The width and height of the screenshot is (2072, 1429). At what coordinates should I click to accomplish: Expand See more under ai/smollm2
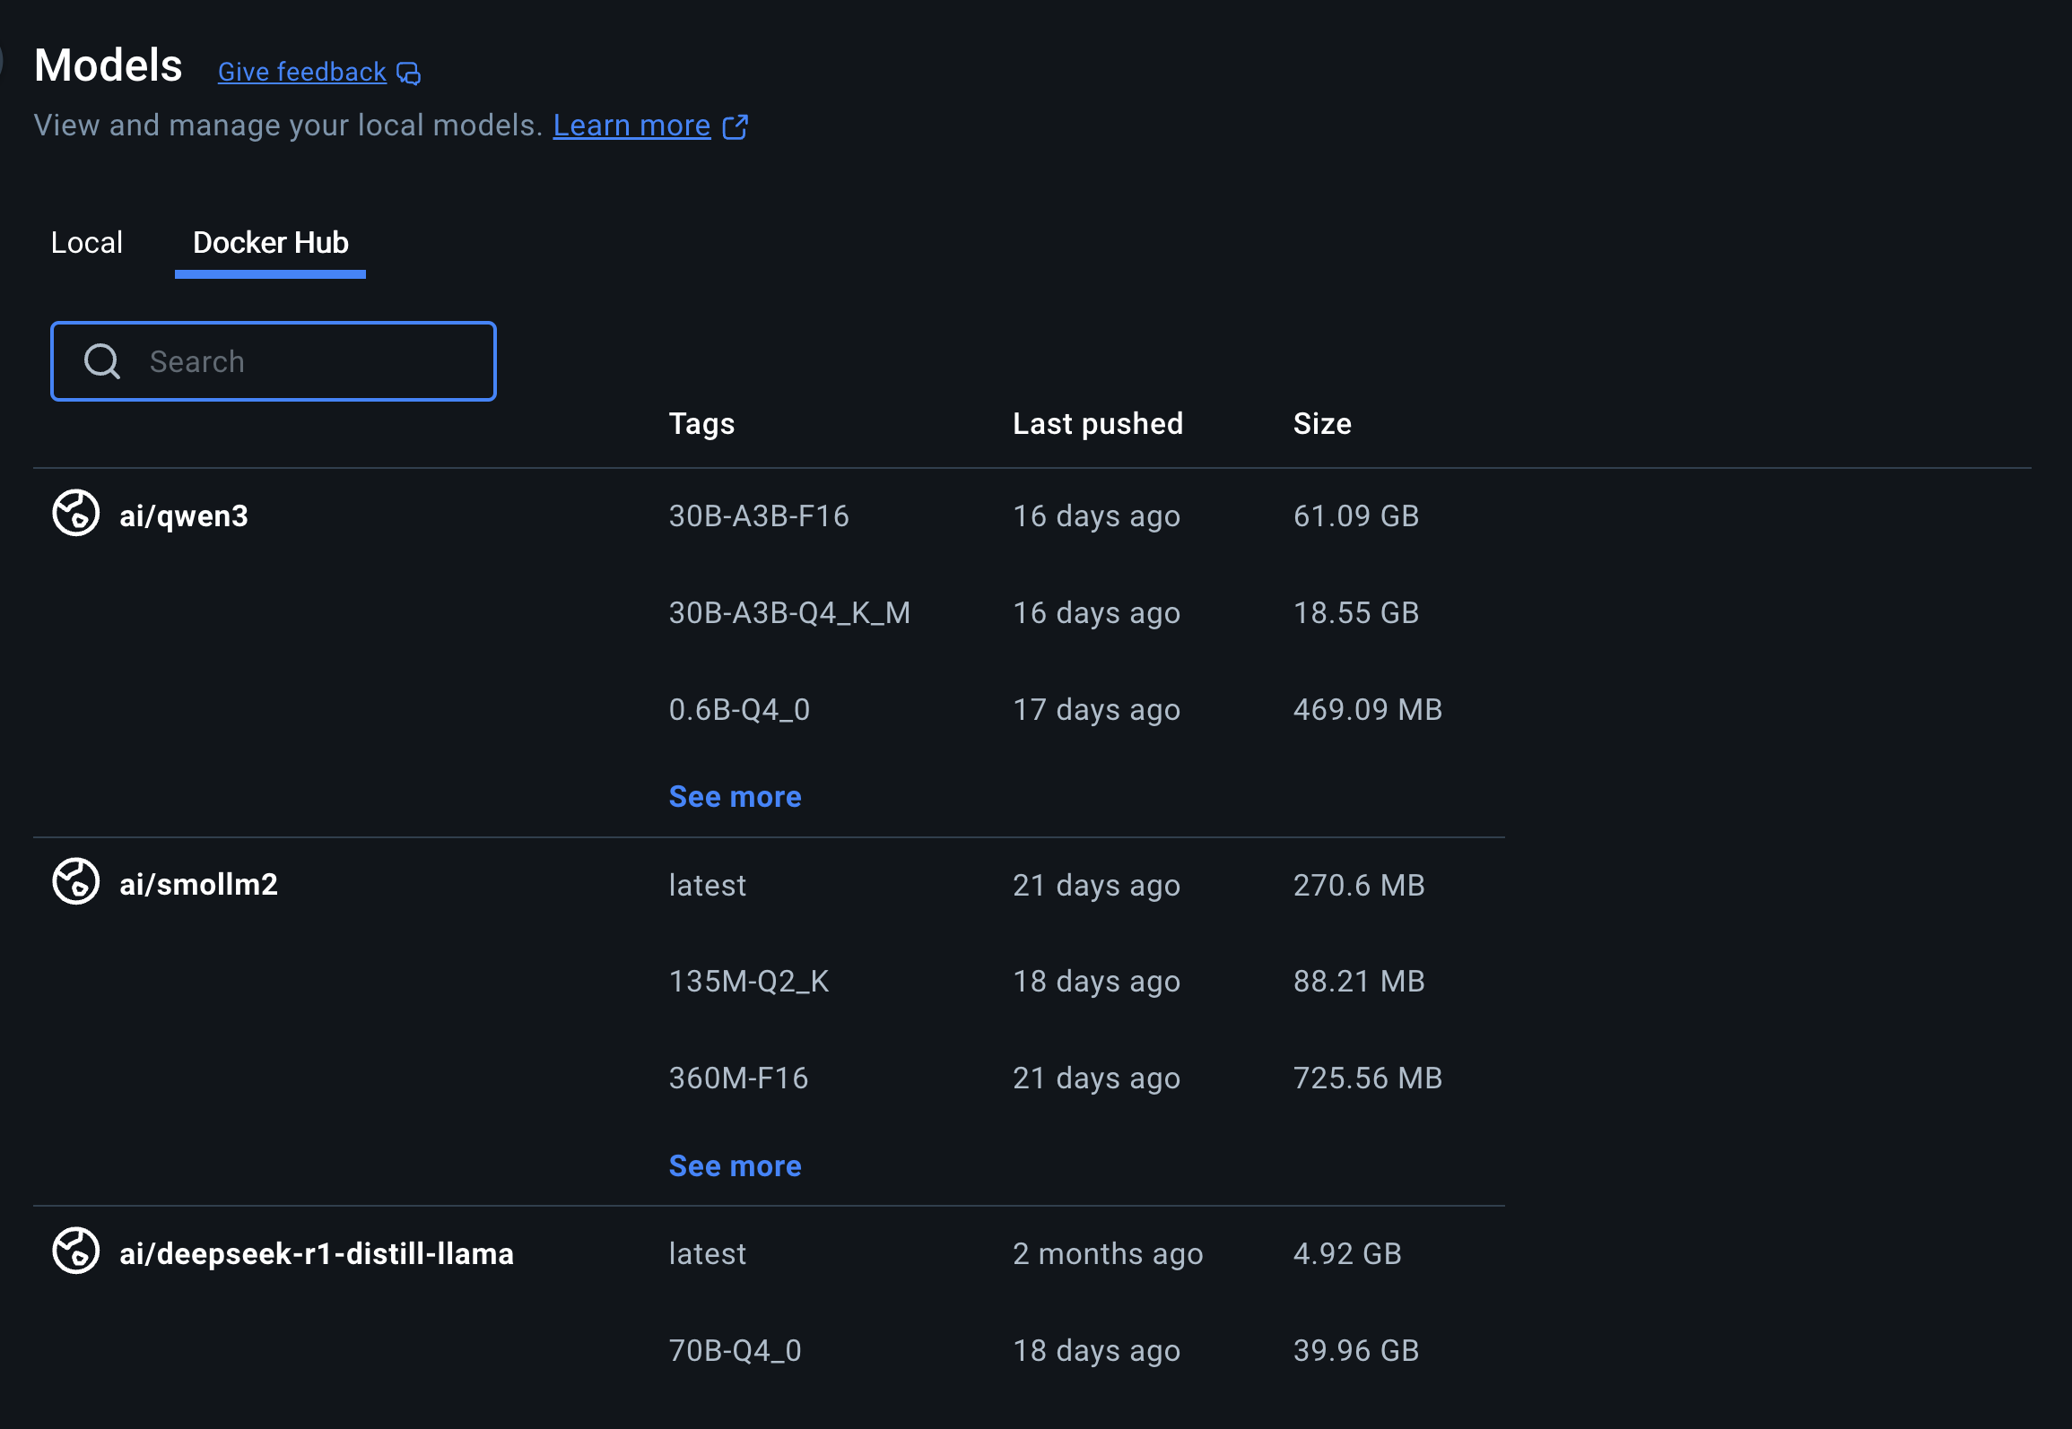click(x=735, y=1166)
